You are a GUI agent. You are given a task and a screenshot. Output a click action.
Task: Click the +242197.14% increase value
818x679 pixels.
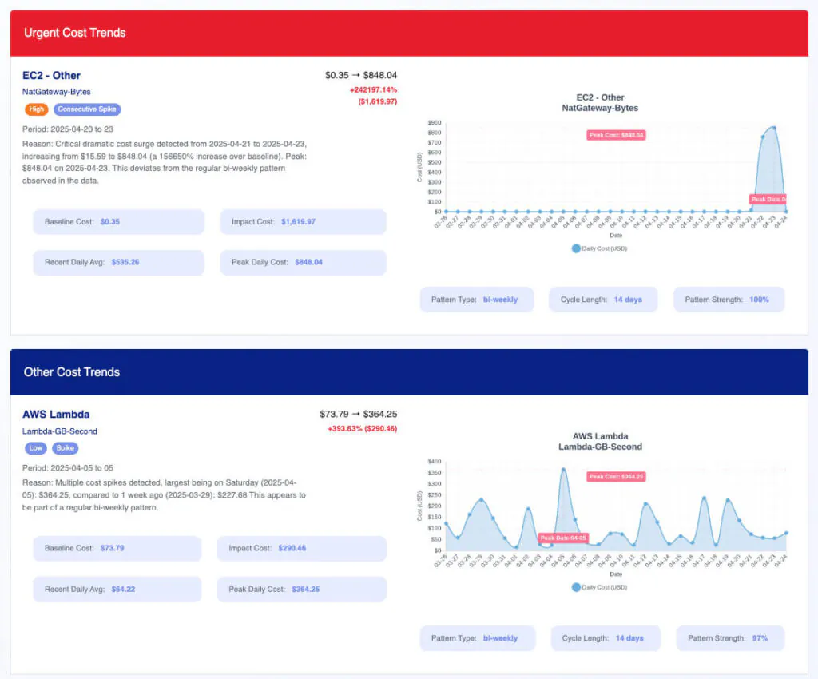(373, 89)
